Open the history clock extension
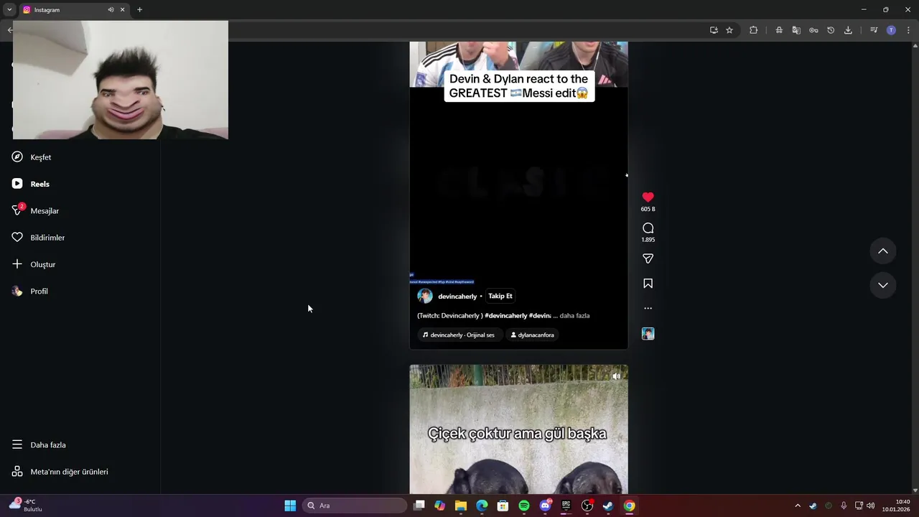The width and height of the screenshot is (919, 517). click(x=831, y=30)
